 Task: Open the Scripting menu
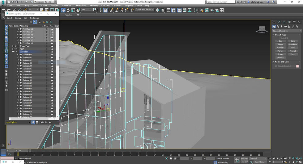[129, 5]
